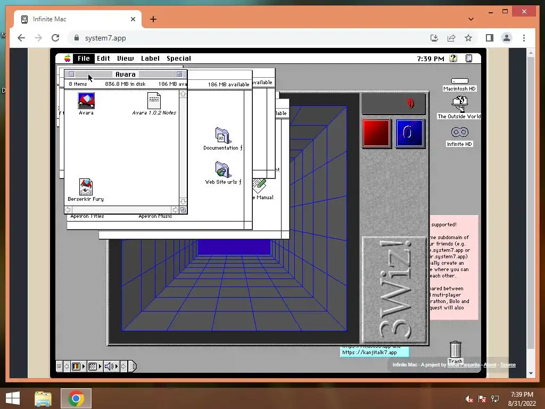Click the Avara window title bar

pos(126,74)
